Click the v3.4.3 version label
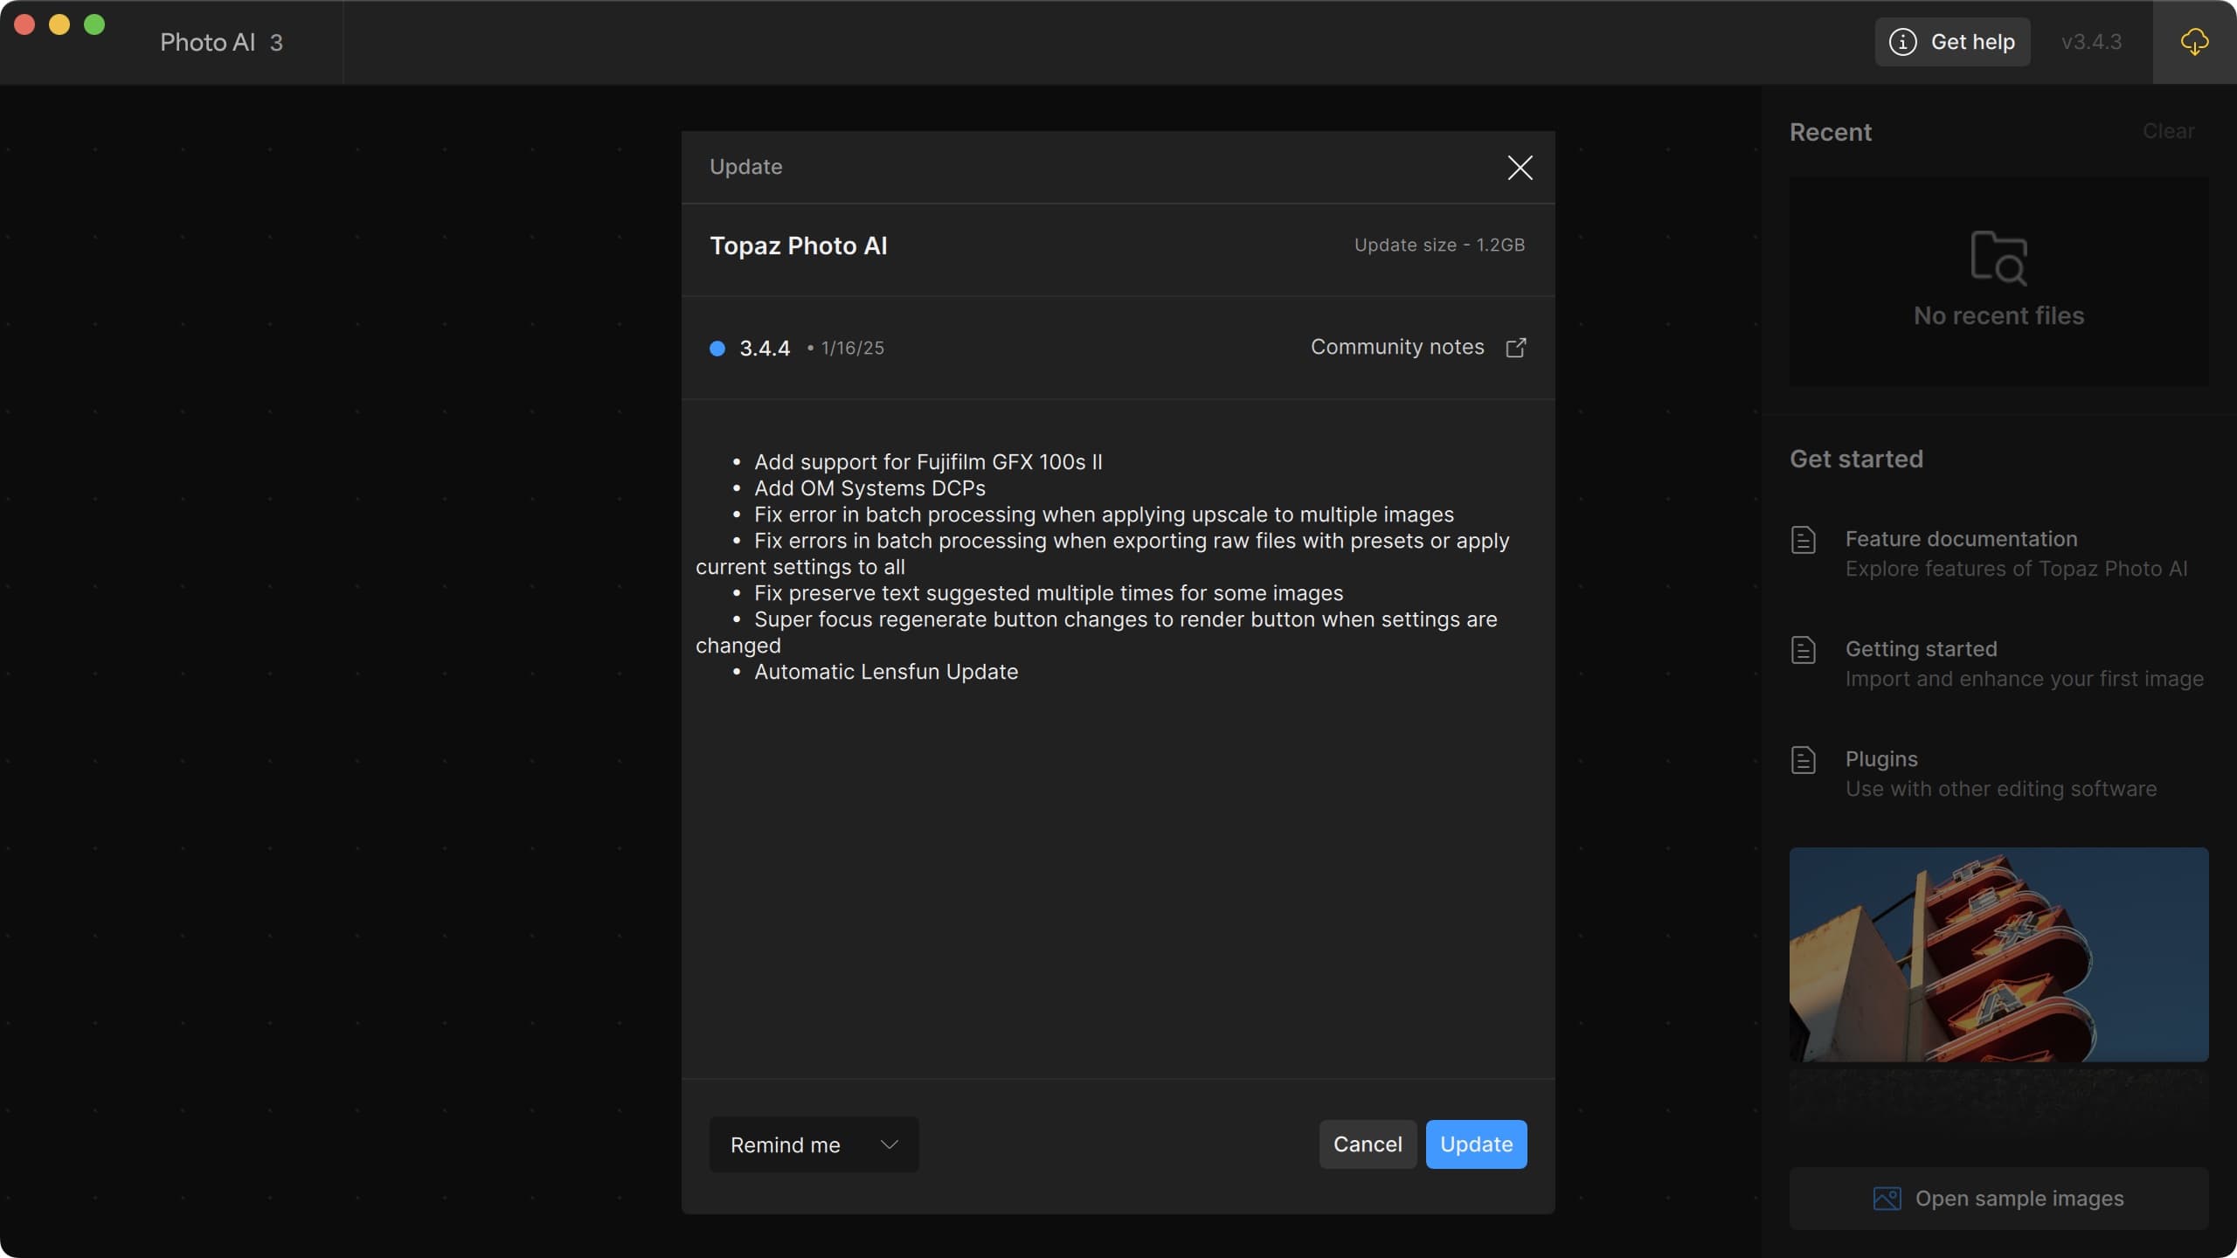This screenshot has width=2237, height=1258. [2091, 42]
